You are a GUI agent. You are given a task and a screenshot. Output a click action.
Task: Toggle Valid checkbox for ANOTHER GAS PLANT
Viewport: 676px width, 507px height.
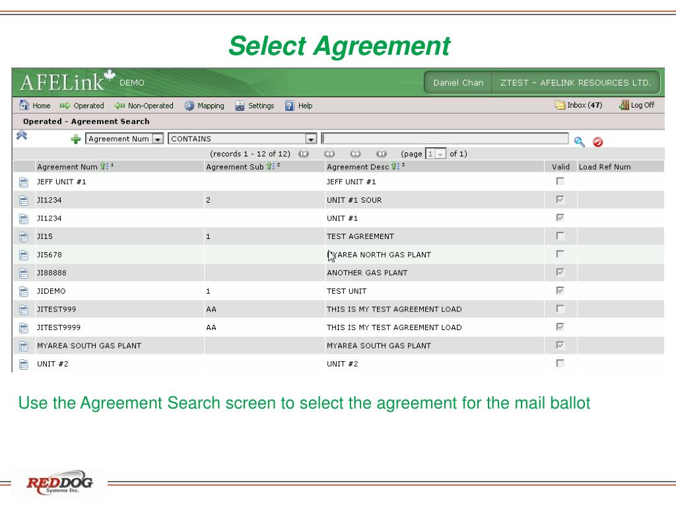(x=560, y=272)
